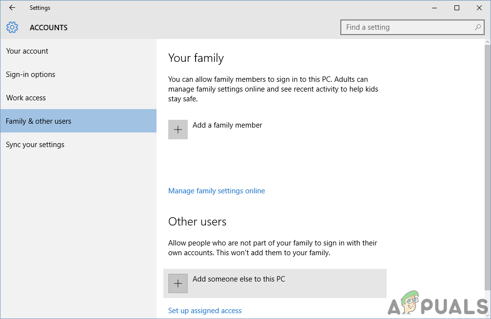The height and width of the screenshot is (319, 491).
Task: Click the plus icon for other users
Action: click(x=178, y=283)
